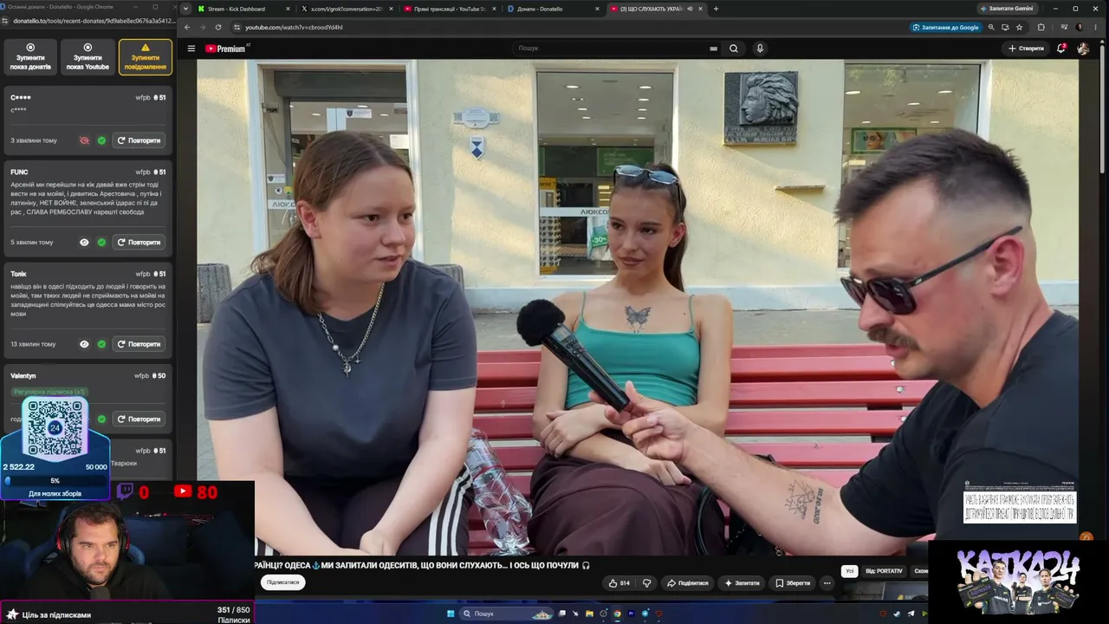Open the Chrome profile avatar
The height and width of the screenshot is (624, 1109).
[x=1080, y=27]
